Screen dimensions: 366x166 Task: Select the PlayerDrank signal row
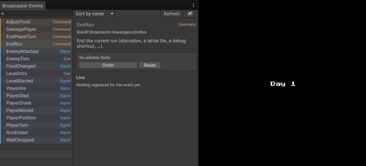click(36, 103)
